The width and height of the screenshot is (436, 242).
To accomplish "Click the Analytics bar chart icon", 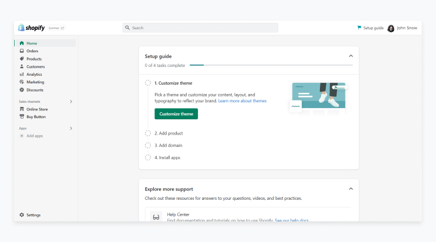I will click(22, 74).
